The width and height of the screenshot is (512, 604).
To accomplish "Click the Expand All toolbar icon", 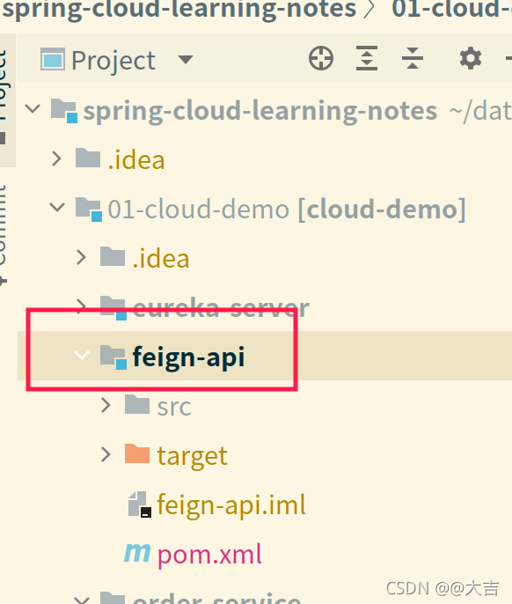I will 367,58.
